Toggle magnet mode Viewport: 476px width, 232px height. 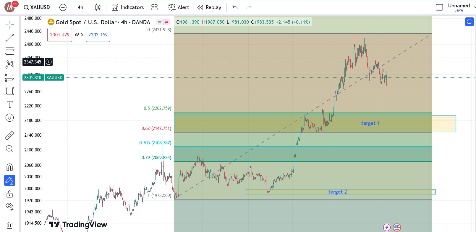(x=9, y=167)
